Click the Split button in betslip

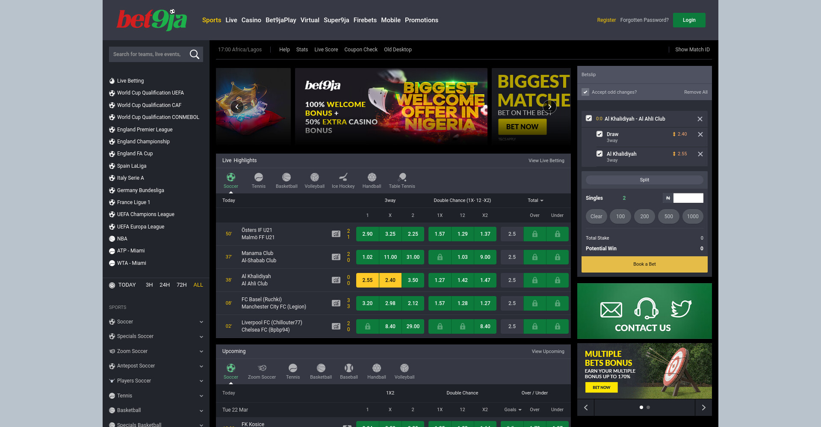click(644, 180)
